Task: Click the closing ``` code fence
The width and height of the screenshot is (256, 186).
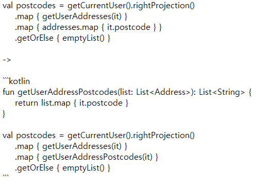Action: point(6,176)
